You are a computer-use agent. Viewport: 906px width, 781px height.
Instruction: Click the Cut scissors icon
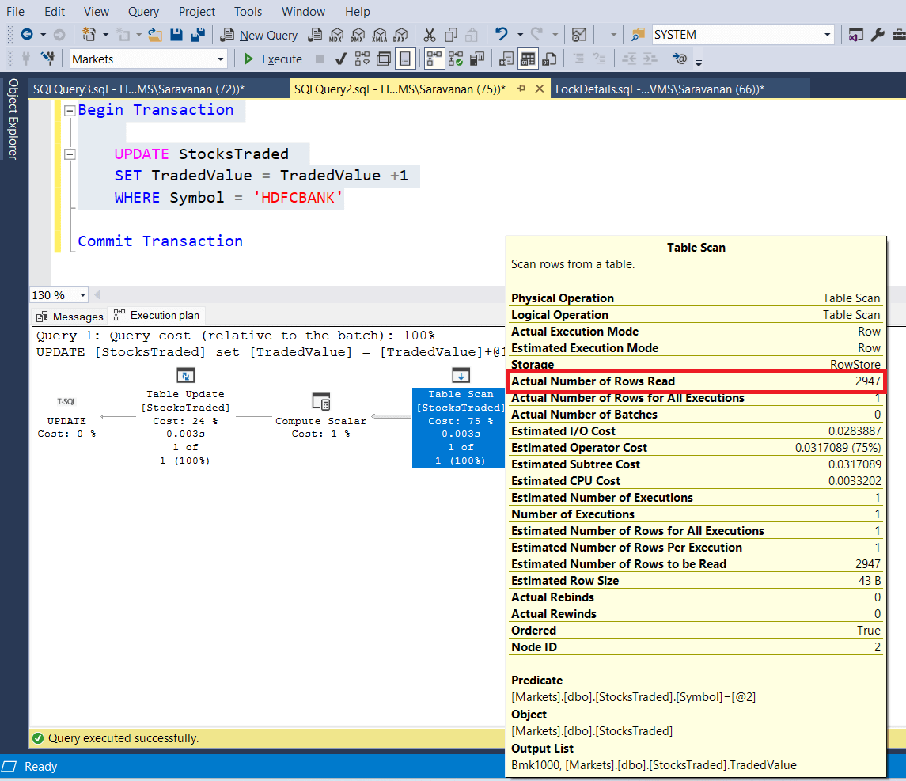click(x=430, y=35)
